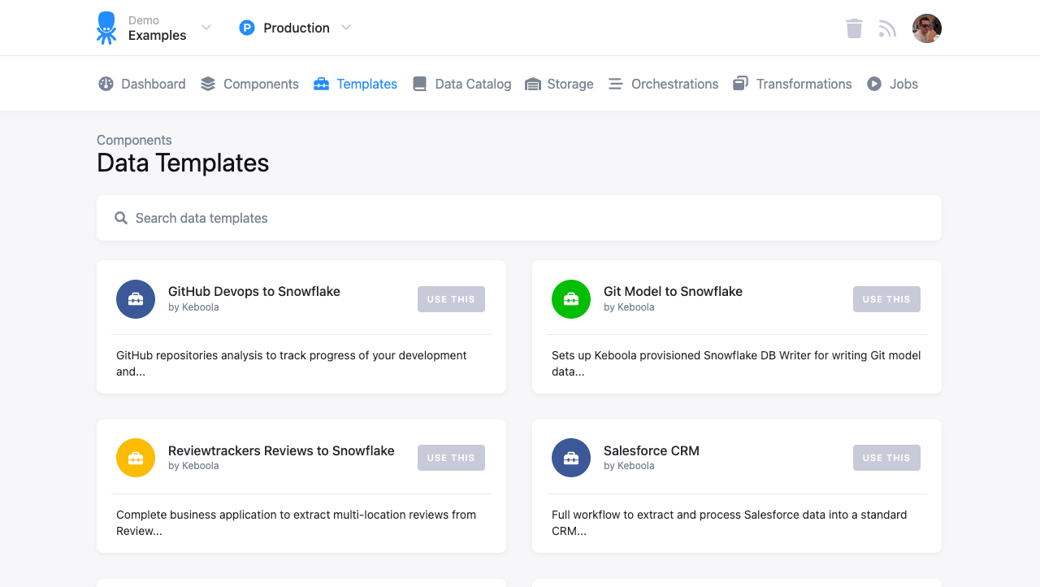Go to the Dashboard tab
This screenshot has height=587, width=1040.
142,84
